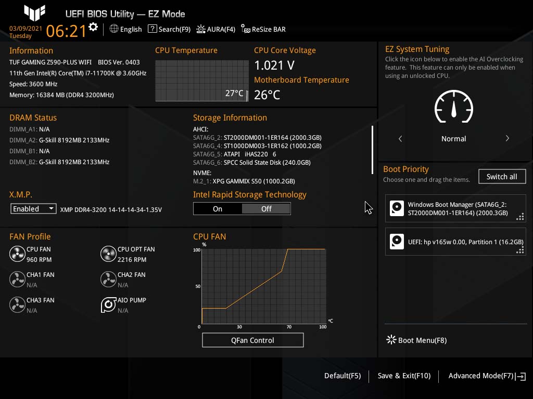Select the CPU FAN fan icon
The width and height of the screenshot is (533, 399).
point(17,254)
